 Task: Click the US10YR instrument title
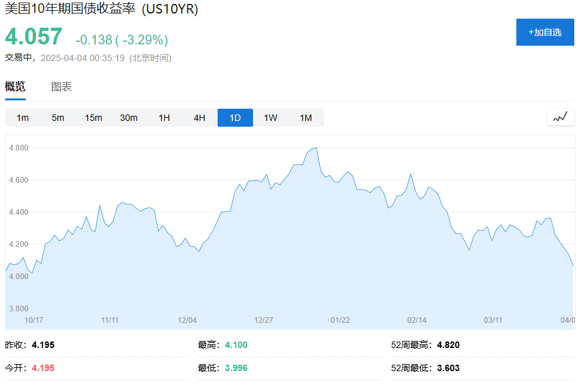tap(100, 10)
